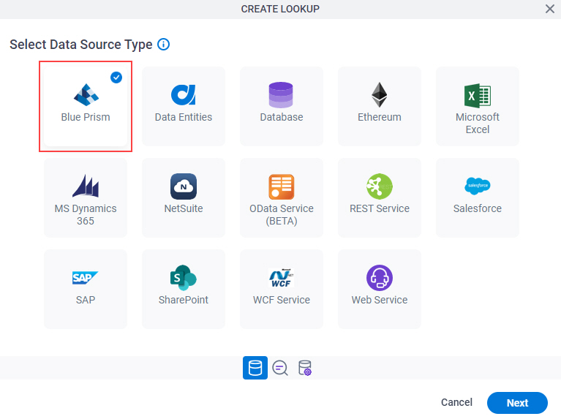Image resolution: width=561 pixels, height=419 pixels.
Task: Select the SharePoint data source tile
Action: coord(184,289)
